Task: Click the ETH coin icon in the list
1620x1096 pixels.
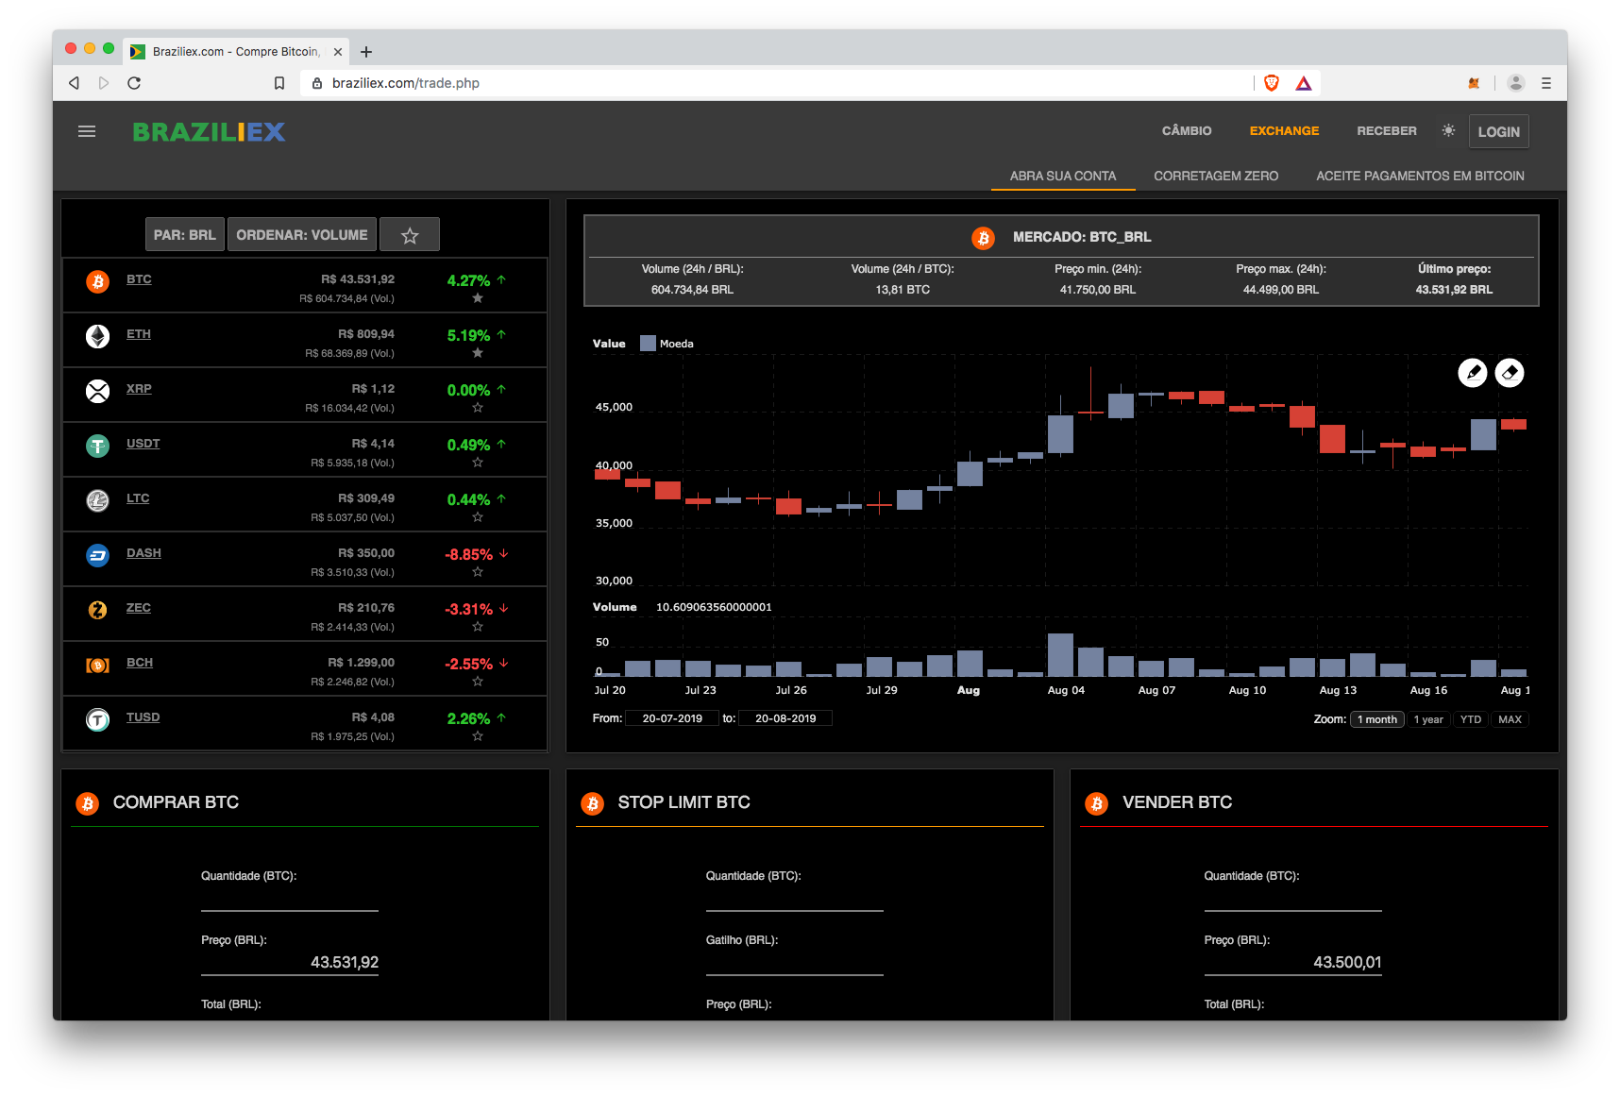Action: coord(98,336)
